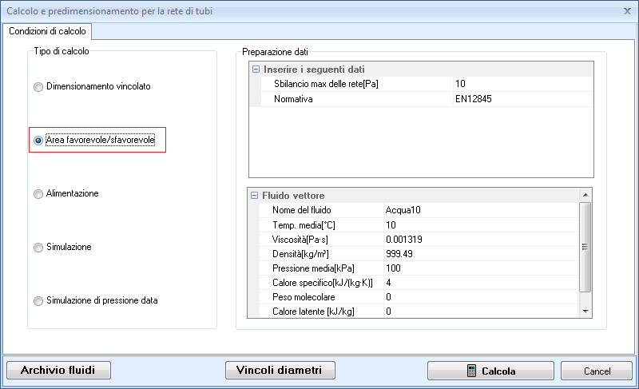Click the Vincoli diametri button
Image resolution: width=639 pixels, height=389 pixels.
pos(280,371)
